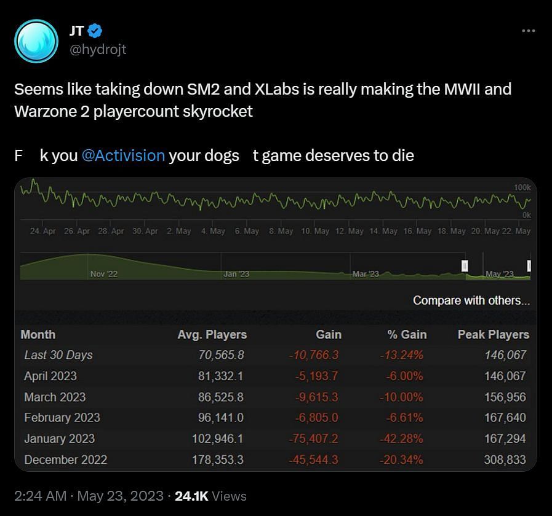Click Mar '23 marker on overview timeline
The width and height of the screenshot is (552, 516).
click(x=366, y=274)
